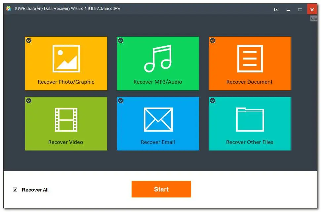Select the Recover Other Files label

[250, 142]
